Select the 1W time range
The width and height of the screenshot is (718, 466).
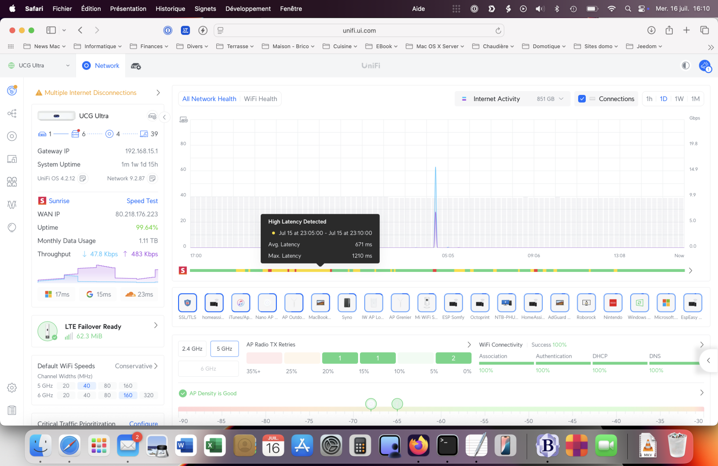pos(679,99)
